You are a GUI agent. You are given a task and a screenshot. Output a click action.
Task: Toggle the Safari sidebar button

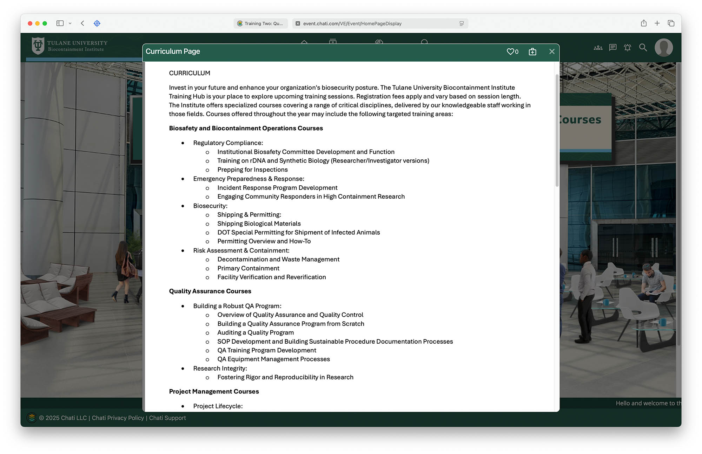click(x=60, y=23)
